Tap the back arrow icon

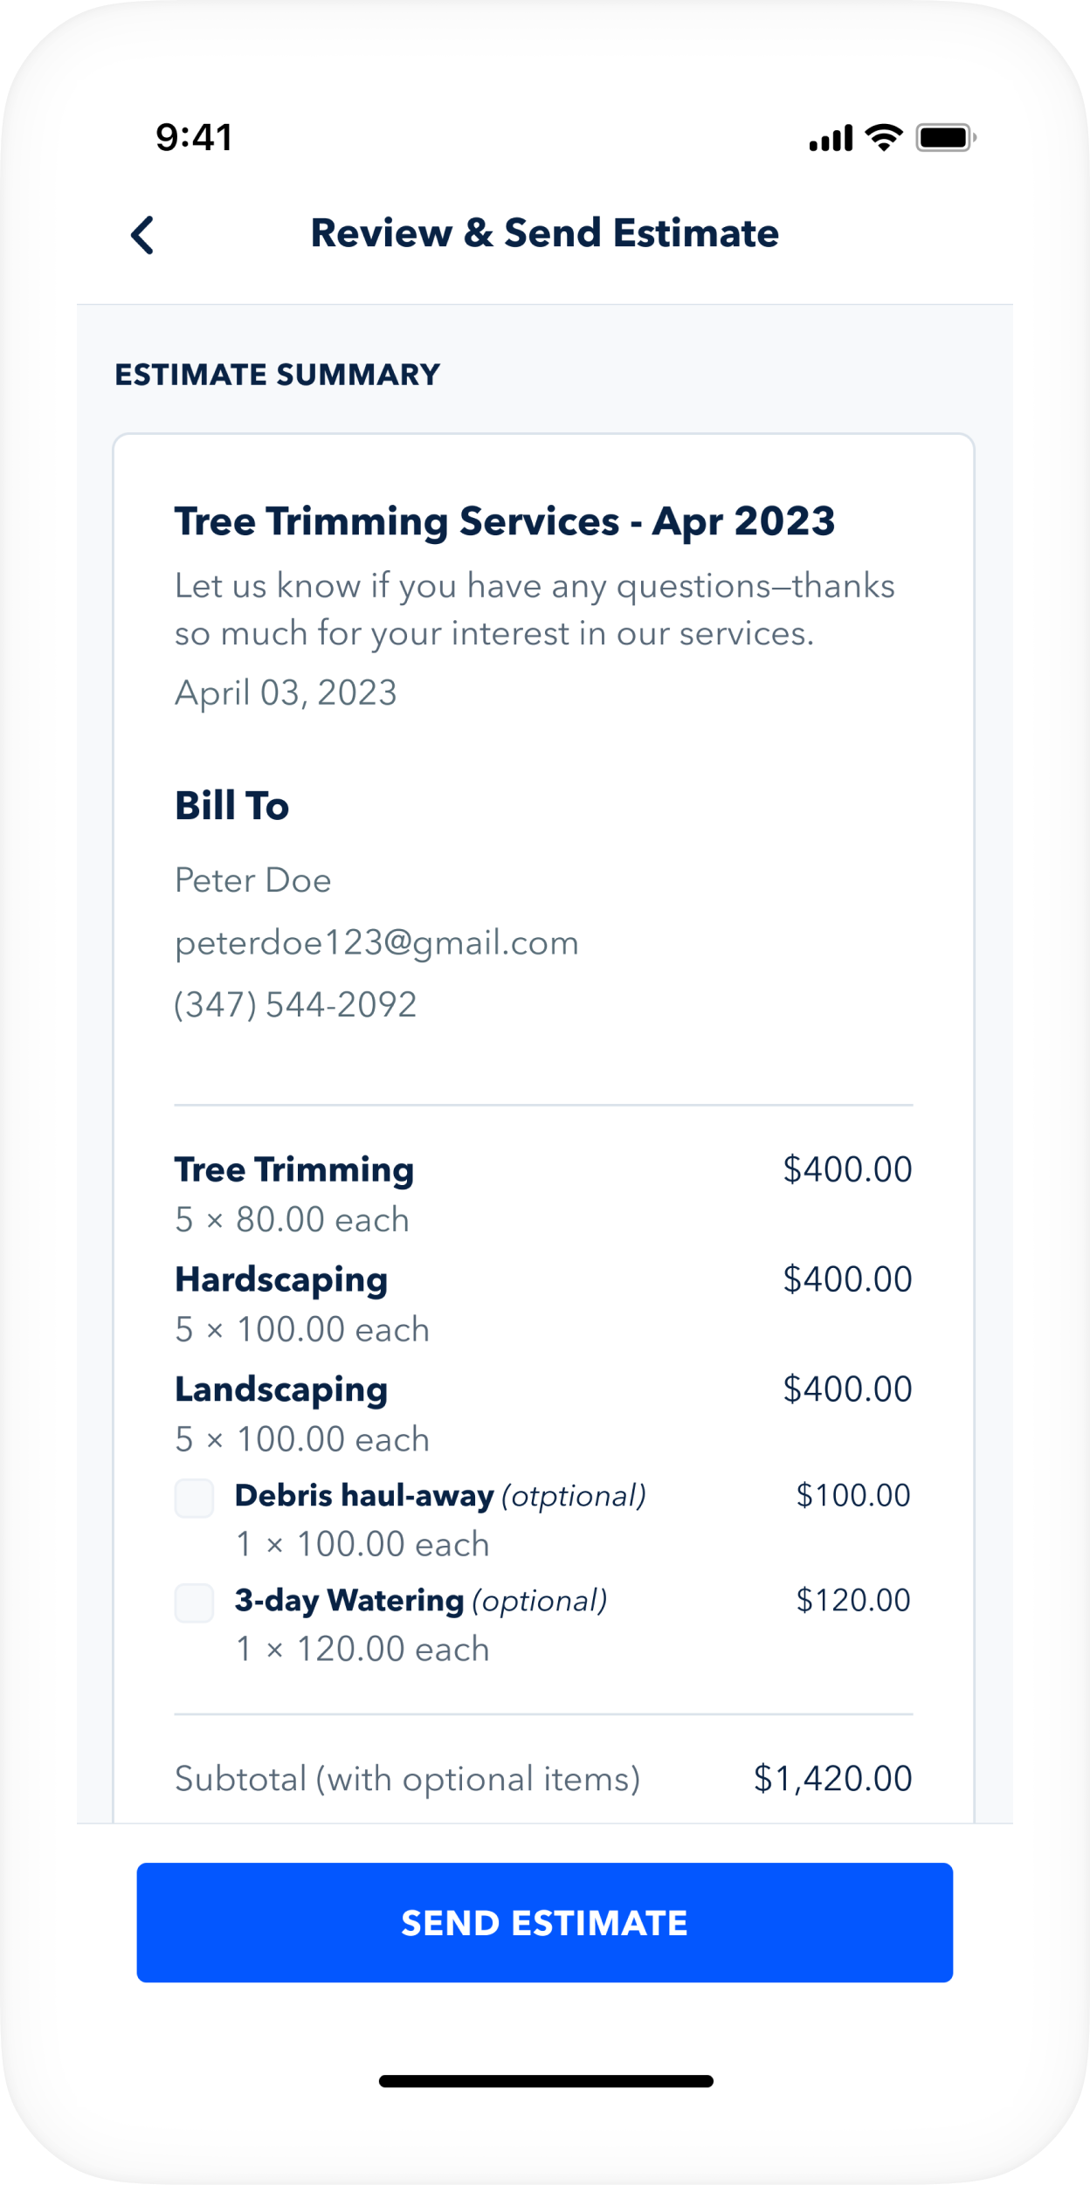click(142, 235)
